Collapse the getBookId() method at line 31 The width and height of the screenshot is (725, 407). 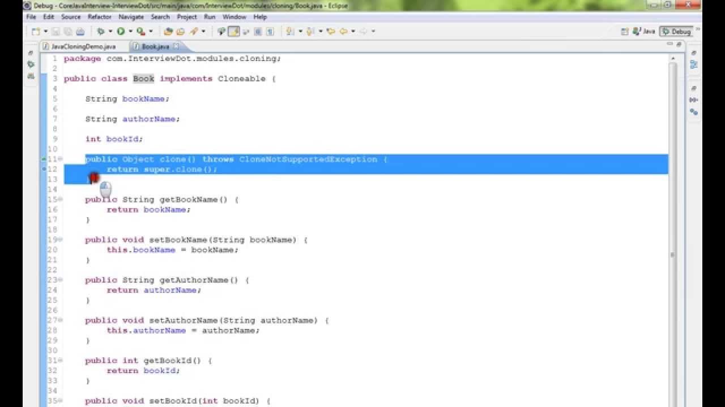61,361
